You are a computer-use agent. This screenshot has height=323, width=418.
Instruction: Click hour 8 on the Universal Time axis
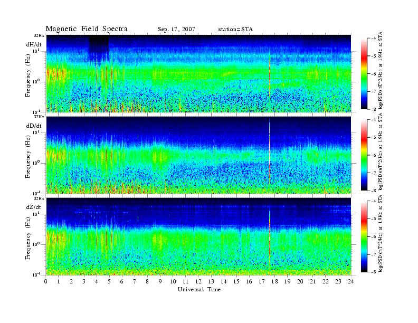pyautogui.click(x=147, y=281)
